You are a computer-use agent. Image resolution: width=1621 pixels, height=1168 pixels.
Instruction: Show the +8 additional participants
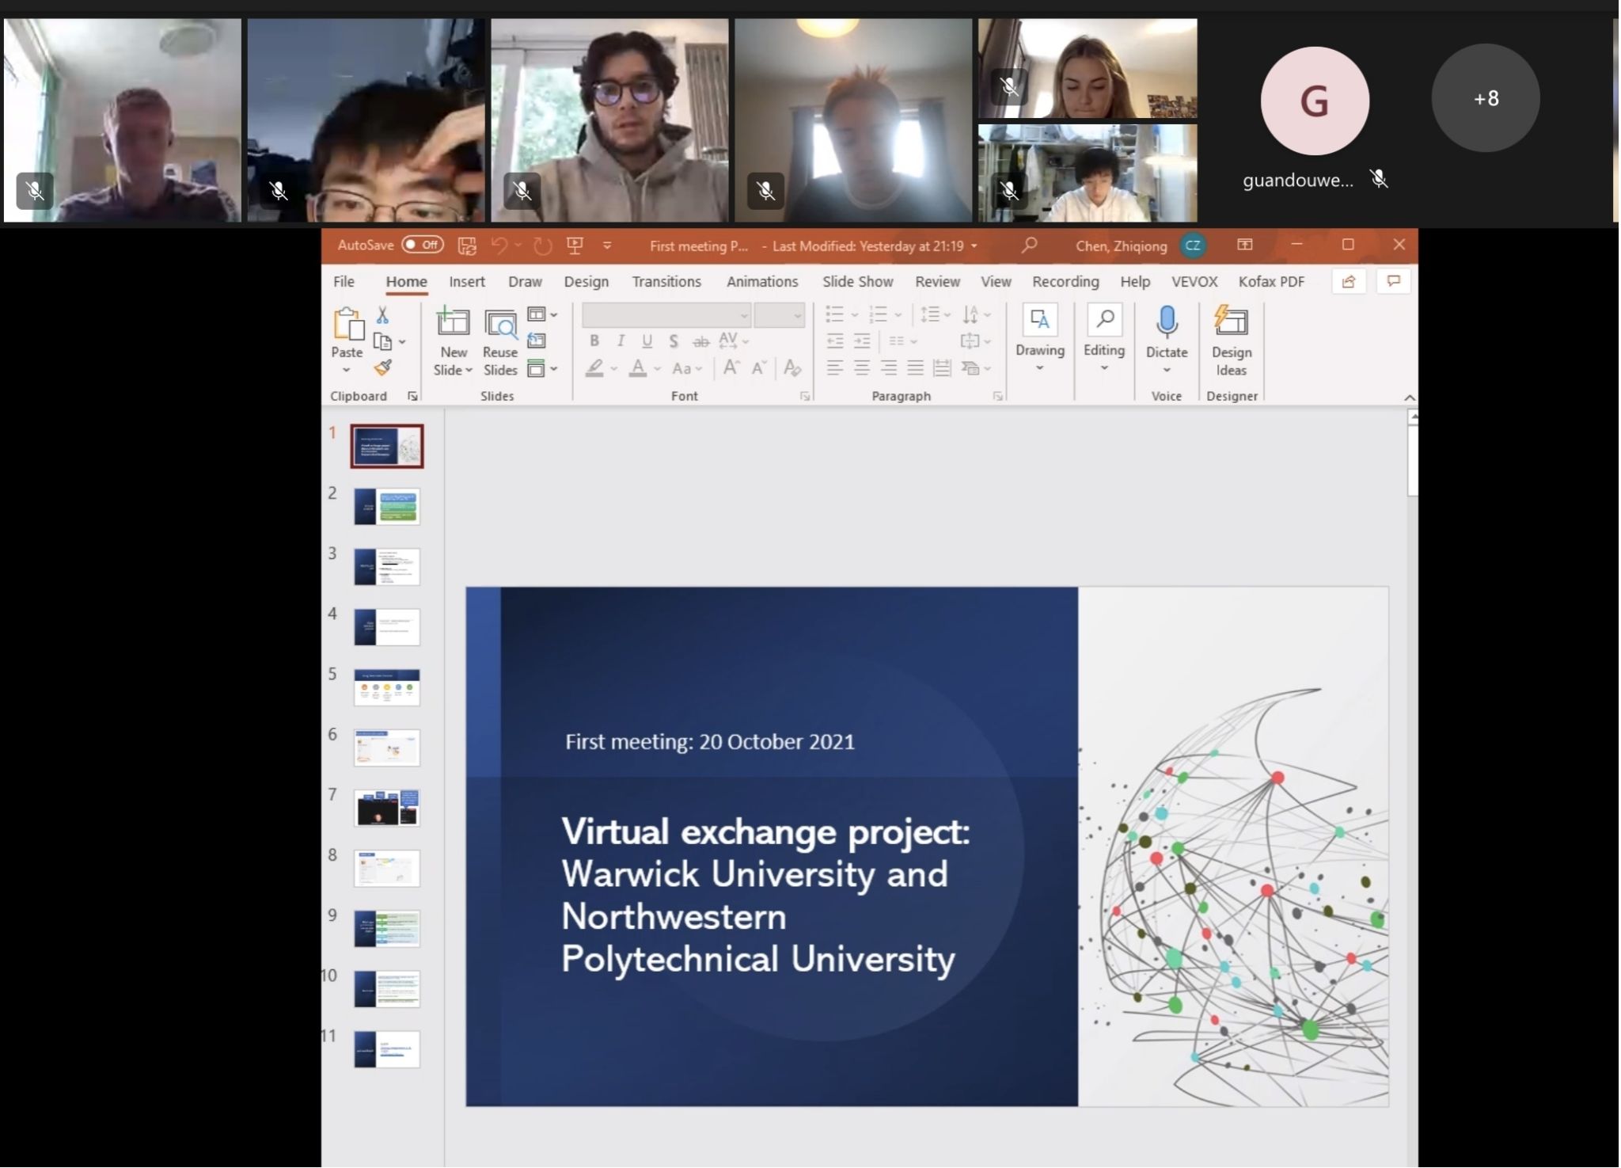click(1486, 98)
